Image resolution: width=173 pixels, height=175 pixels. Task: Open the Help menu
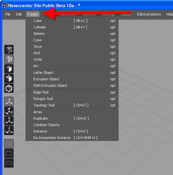(170, 14)
